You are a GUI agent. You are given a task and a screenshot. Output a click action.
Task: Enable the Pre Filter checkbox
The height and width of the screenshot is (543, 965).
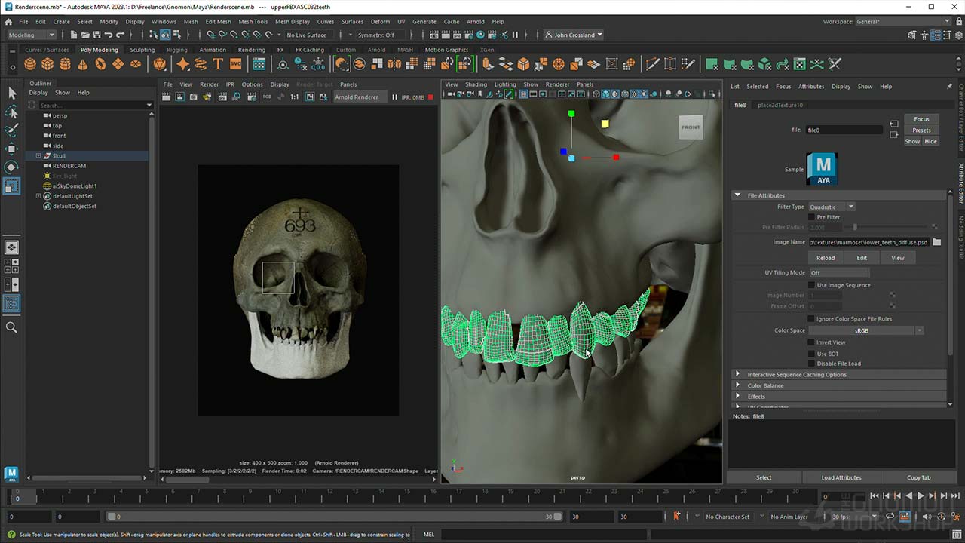click(x=812, y=217)
